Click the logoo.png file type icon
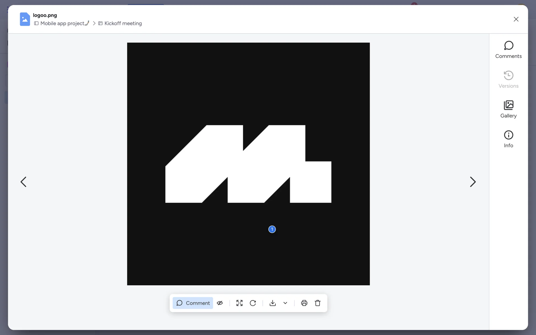536x335 pixels. click(x=25, y=19)
